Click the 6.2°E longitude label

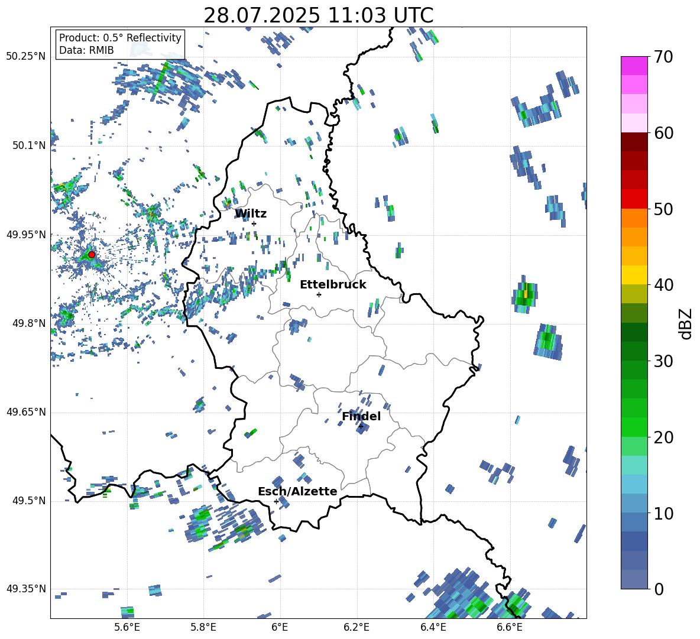(x=357, y=628)
